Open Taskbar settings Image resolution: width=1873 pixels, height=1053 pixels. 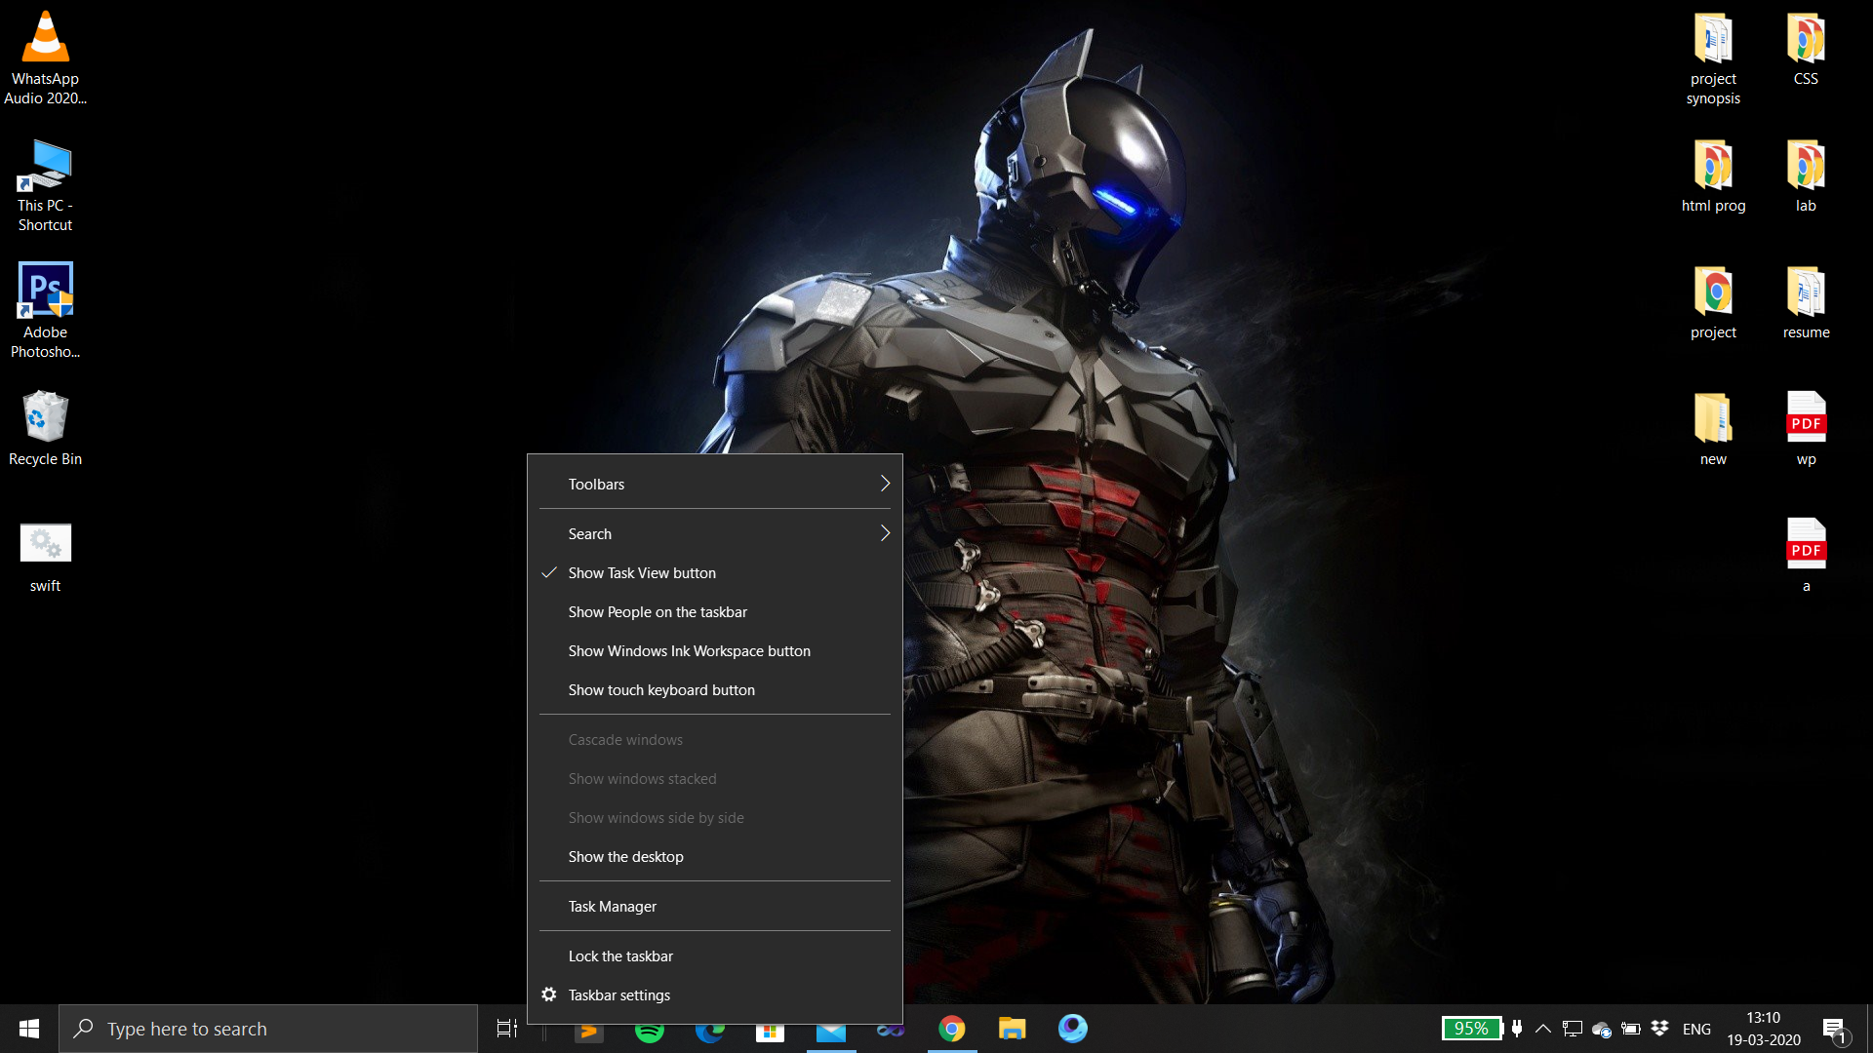(714, 995)
